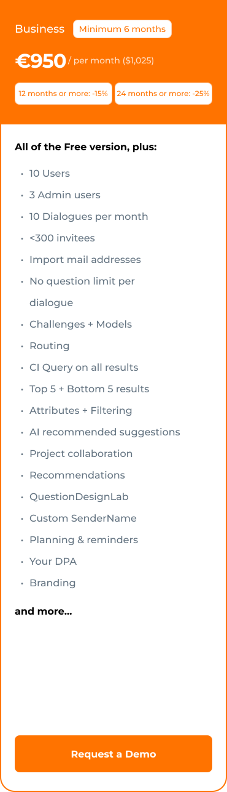The height and width of the screenshot is (792, 227).
Task: Click the Request a Demo button
Action: tap(113, 754)
